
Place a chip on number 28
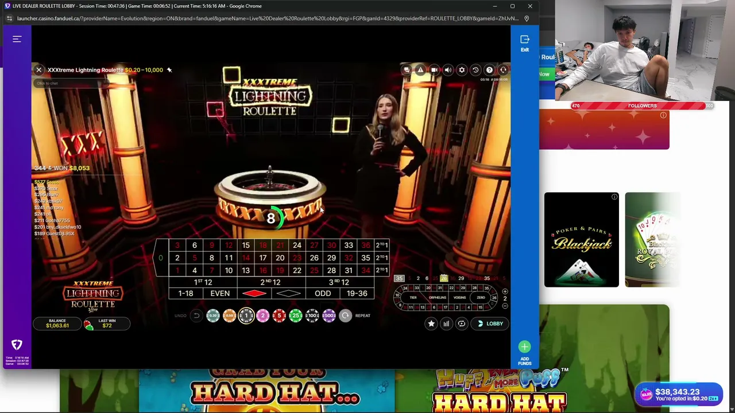pyautogui.click(x=331, y=270)
